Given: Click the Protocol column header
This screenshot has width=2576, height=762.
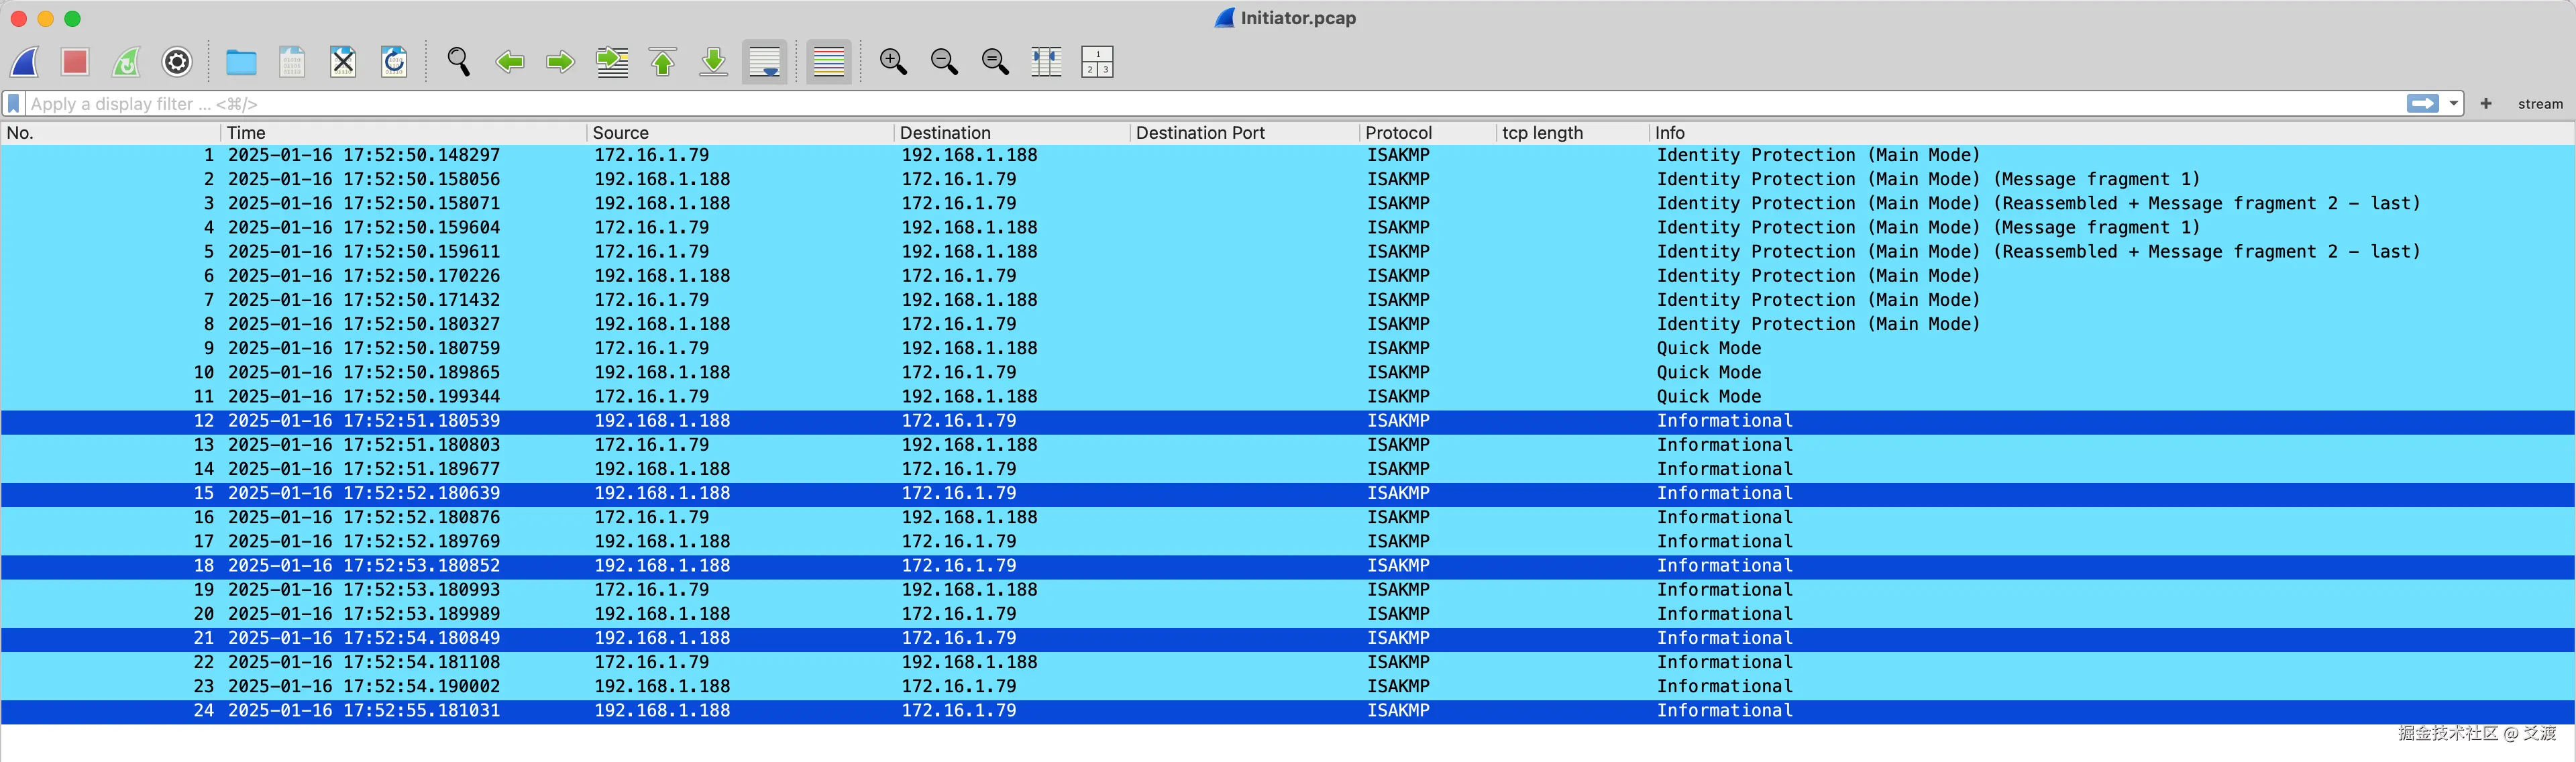Looking at the screenshot, I should pos(1398,133).
